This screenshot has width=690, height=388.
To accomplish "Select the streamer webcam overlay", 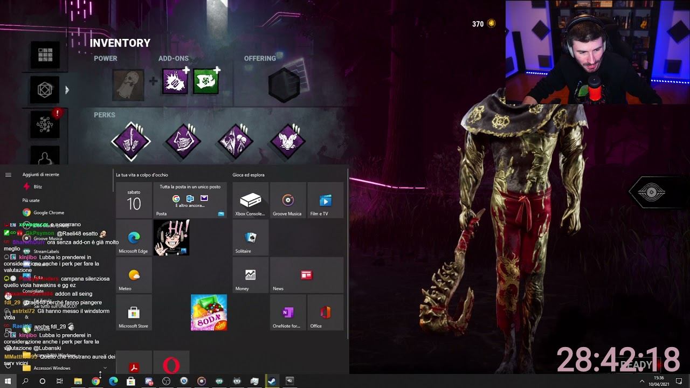I will 598,52.
